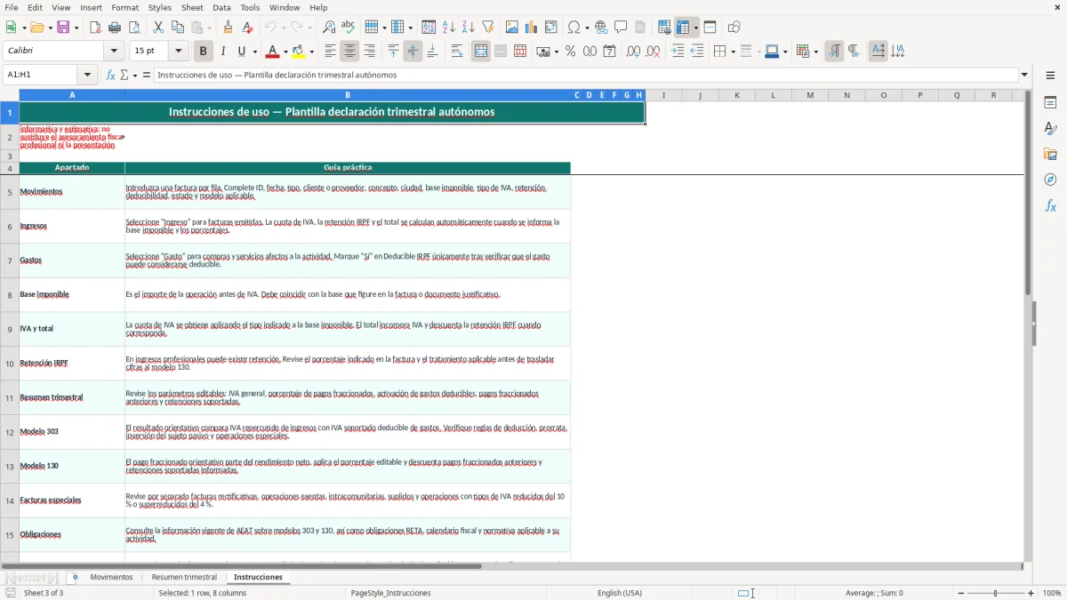Screen dimensions: 1067x600
Task: Toggle Center Vertically alignment
Action: 413,52
